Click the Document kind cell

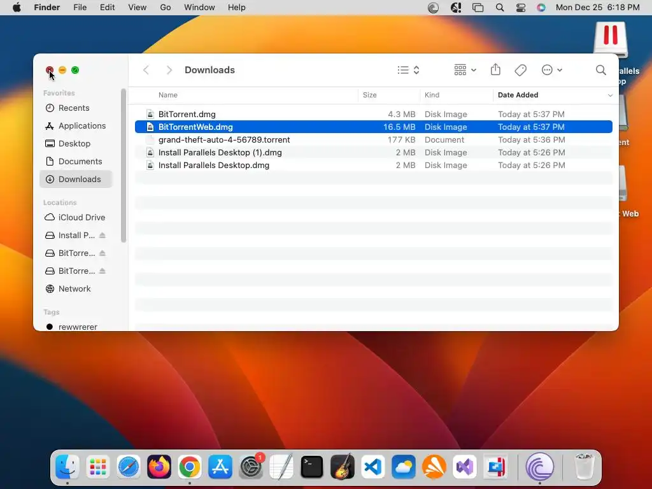click(x=444, y=139)
